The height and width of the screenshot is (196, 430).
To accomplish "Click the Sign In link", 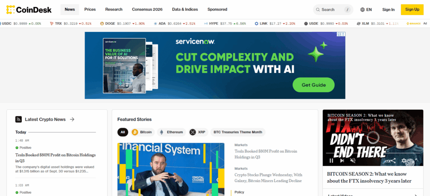I will click(x=388, y=10).
